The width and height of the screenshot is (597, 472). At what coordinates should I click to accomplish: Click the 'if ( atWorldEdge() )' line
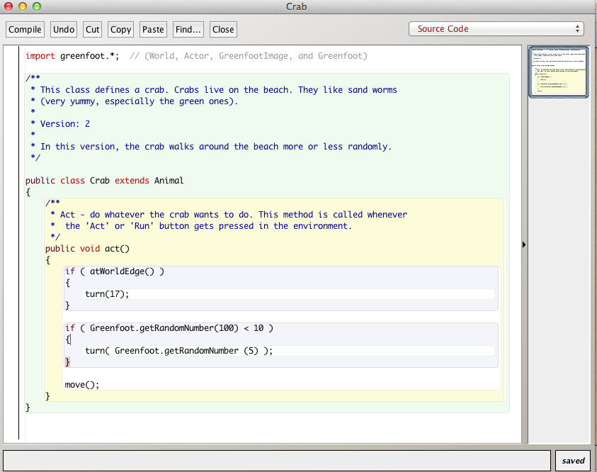click(115, 271)
